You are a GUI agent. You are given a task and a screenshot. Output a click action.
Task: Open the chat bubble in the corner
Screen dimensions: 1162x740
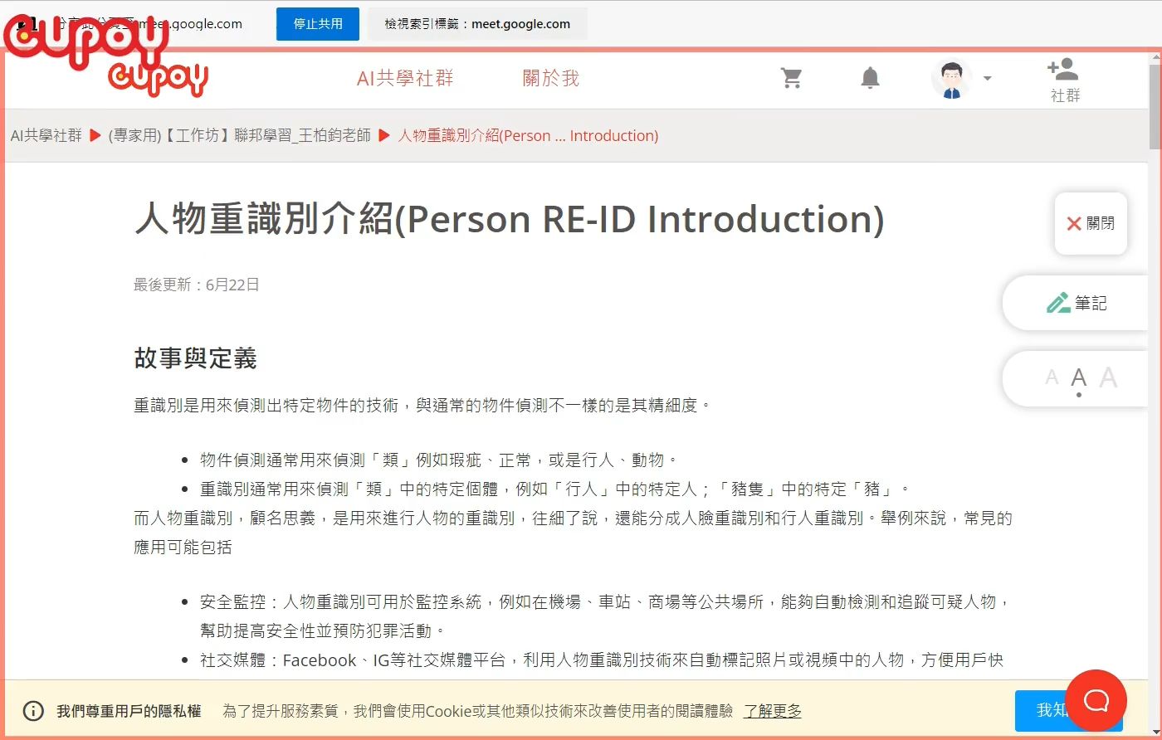[x=1096, y=701]
